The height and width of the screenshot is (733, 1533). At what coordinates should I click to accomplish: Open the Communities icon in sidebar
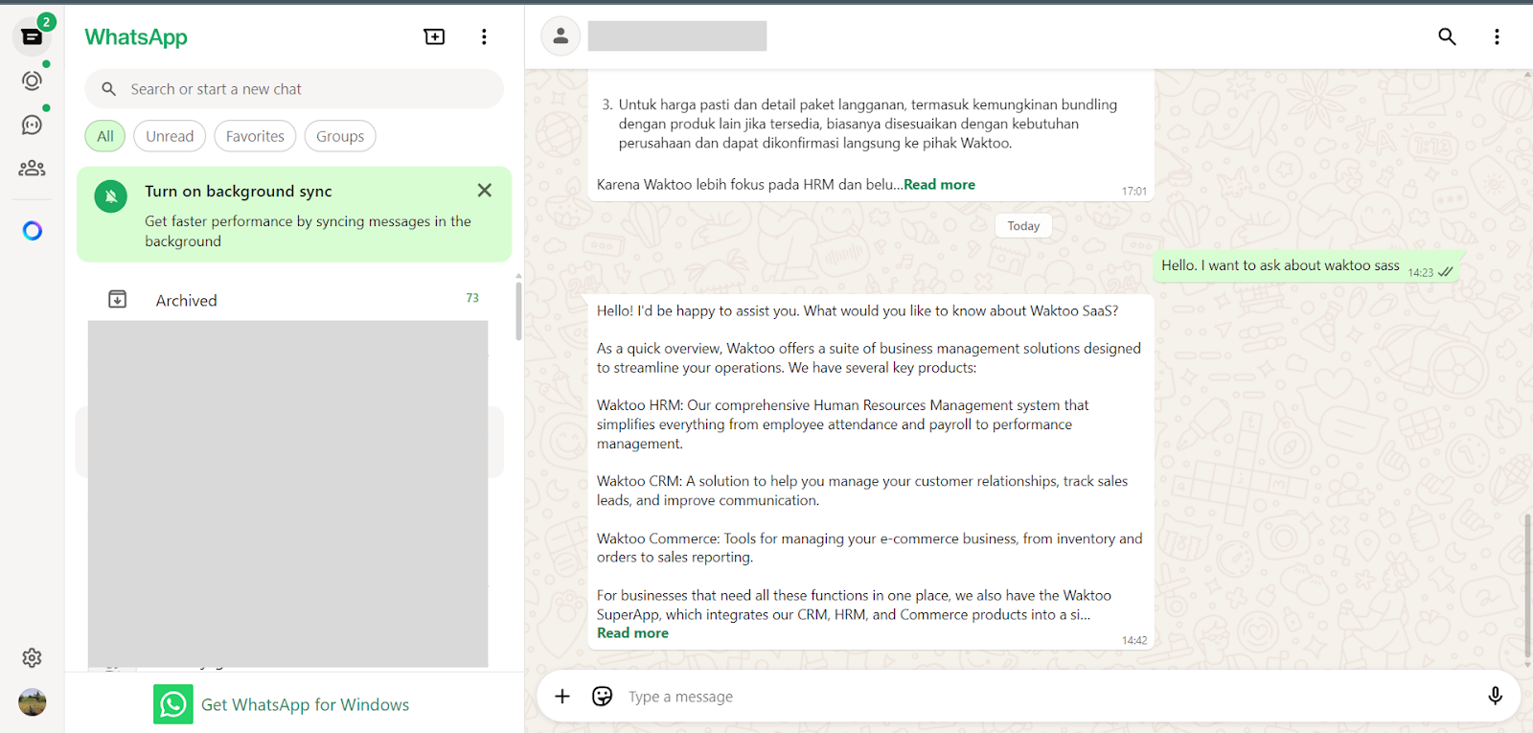click(32, 169)
